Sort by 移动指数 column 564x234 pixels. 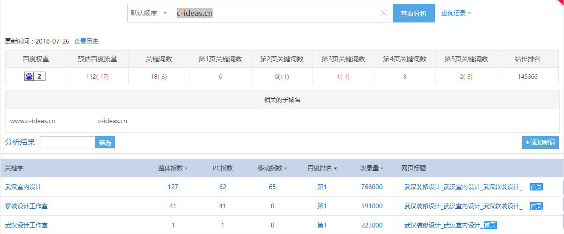(272, 168)
